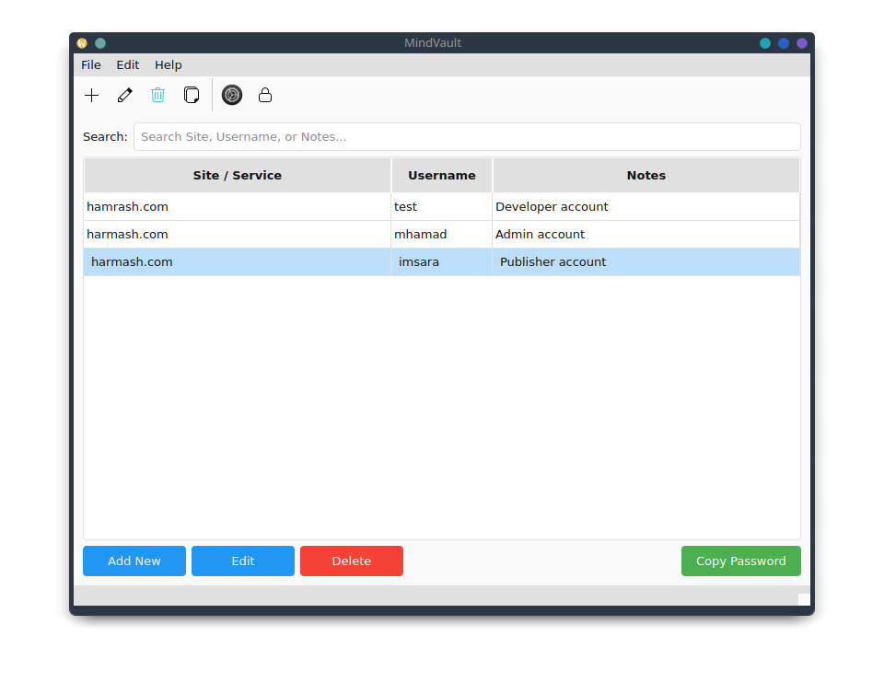Screen dimensions: 884x694
Task: Click the pencil edit icon in toolbar
Action: 125,95
